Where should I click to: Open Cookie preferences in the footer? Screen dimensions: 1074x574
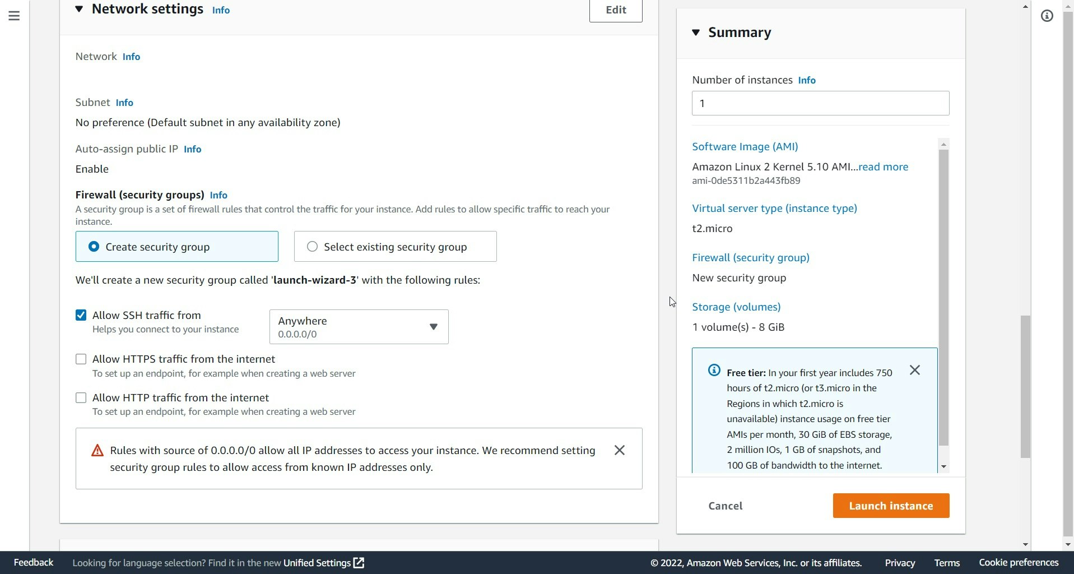coord(1018,562)
